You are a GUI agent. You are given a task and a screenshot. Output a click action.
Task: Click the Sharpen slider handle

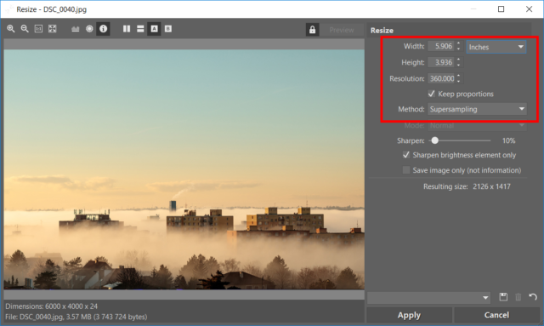point(434,140)
